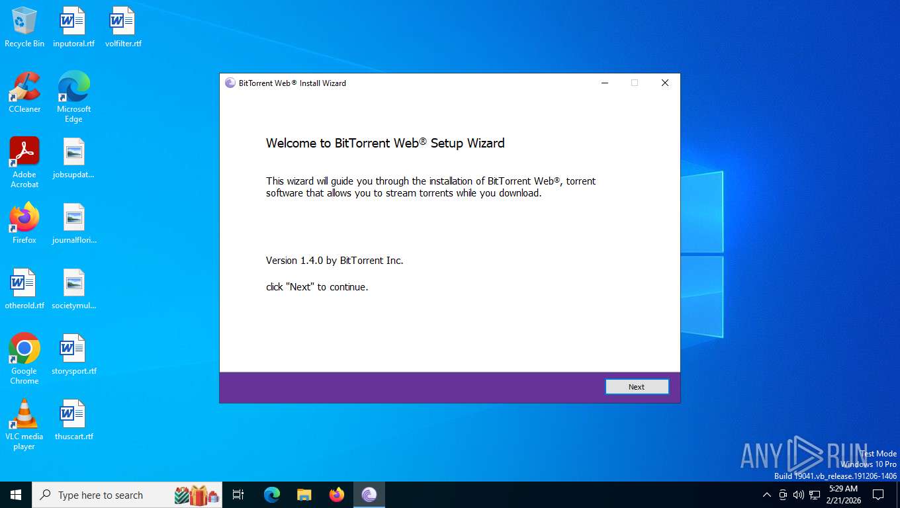The width and height of the screenshot is (900, 508).
Task: Select the Adobe Acrobat desktop shortcut
Action: click(24, 163)
